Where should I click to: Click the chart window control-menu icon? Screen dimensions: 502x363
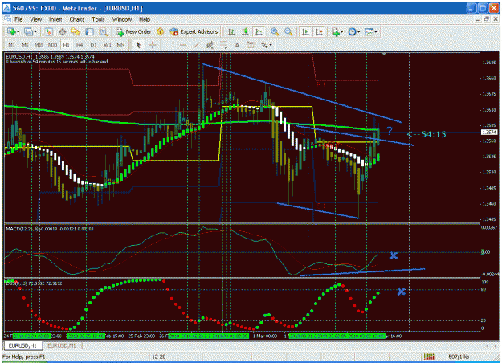(x=7, y=19)
